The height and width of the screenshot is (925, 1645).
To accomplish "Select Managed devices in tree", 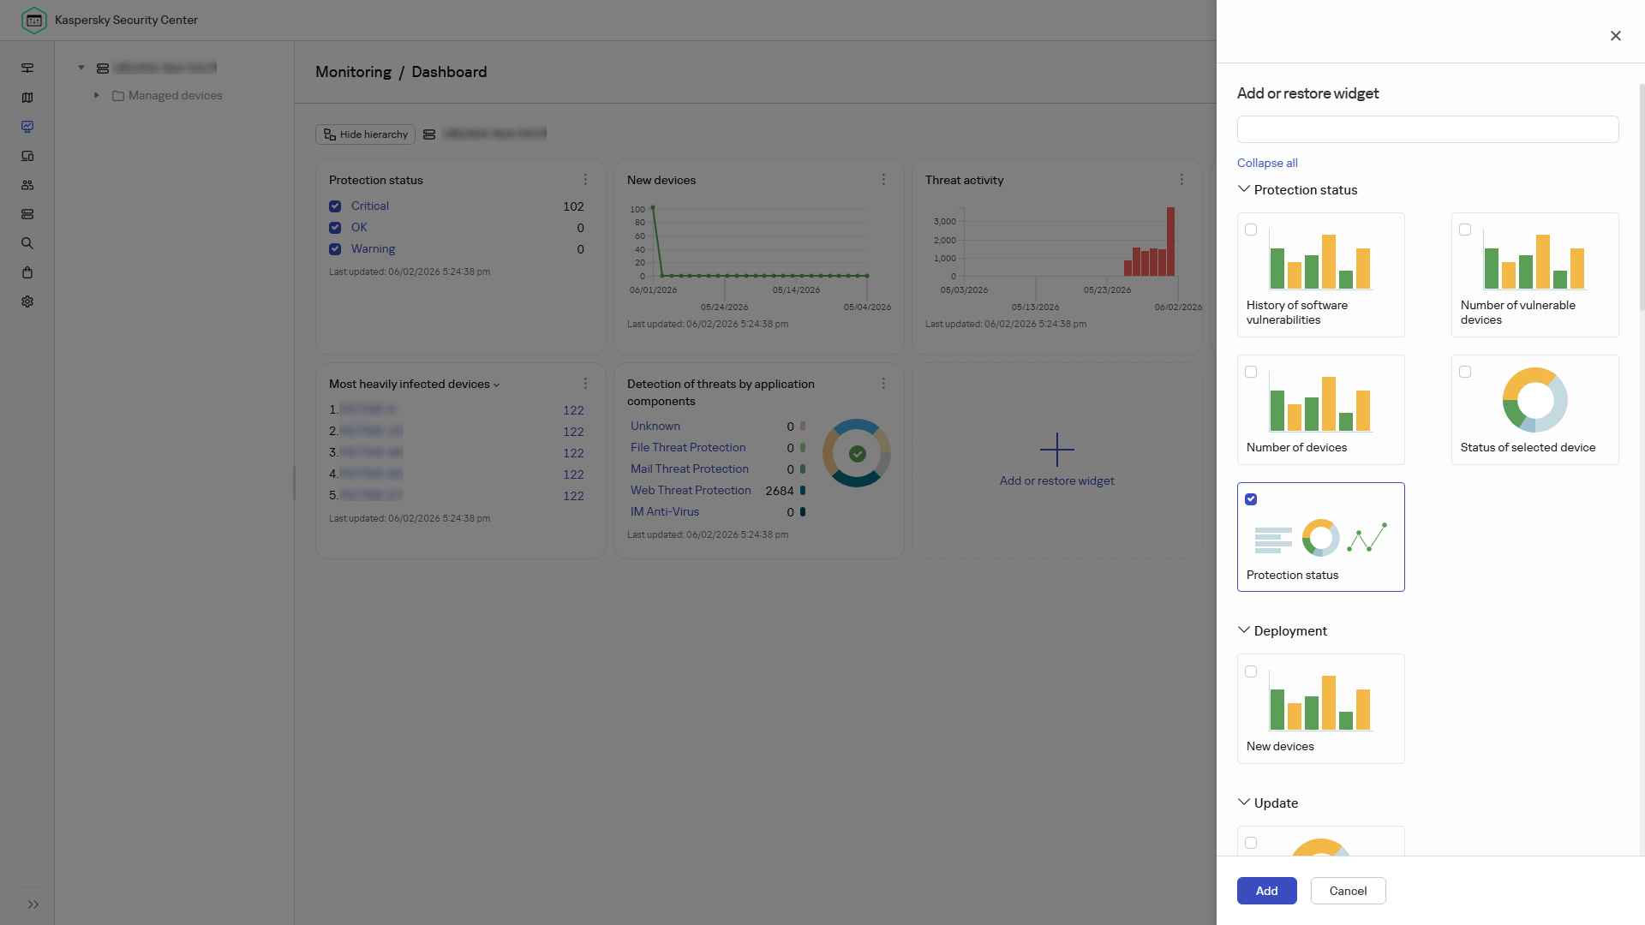I will [x=175, y=95].
